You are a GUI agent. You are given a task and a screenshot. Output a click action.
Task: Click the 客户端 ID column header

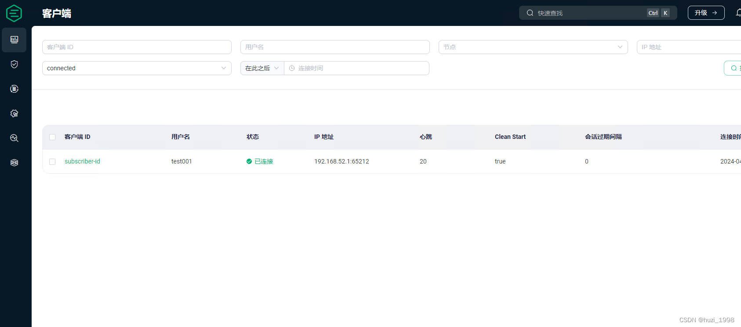click(77, 137)
